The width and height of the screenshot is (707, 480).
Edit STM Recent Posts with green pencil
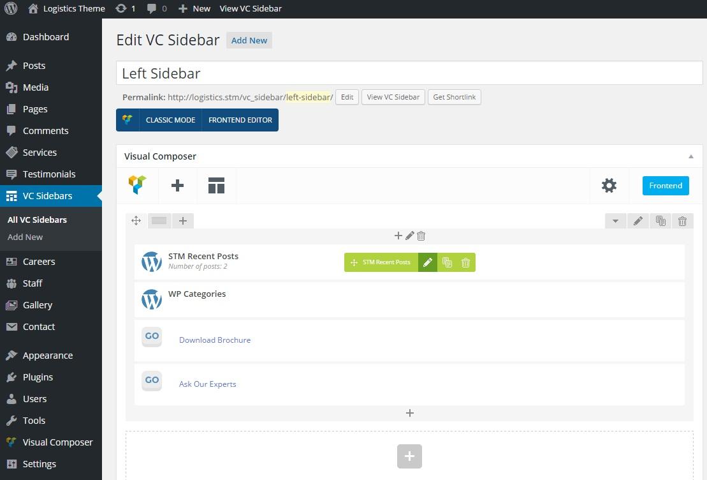[428, 262]
